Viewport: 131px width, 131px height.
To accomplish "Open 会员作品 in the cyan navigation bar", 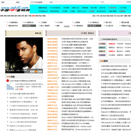I will [x=102, y=8].
